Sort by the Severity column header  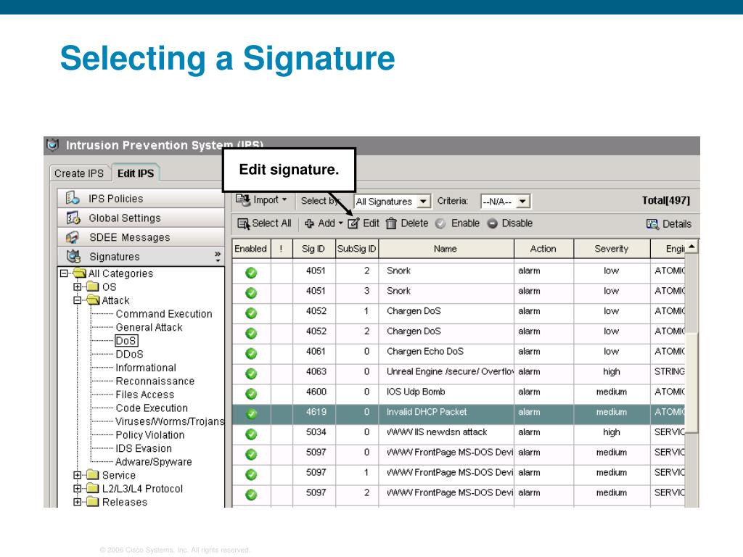click(x=612, y=249)
